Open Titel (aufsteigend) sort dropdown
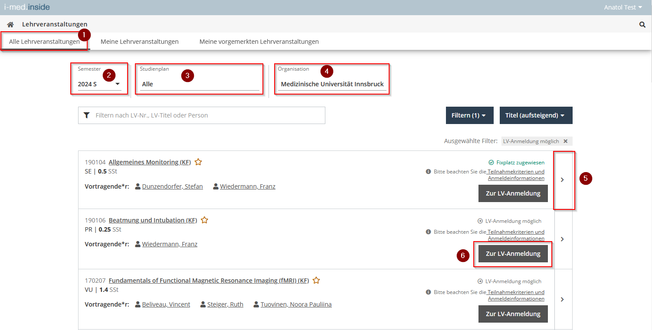The height and width of the screenshot is (330, 652). [x=536, y=115]
